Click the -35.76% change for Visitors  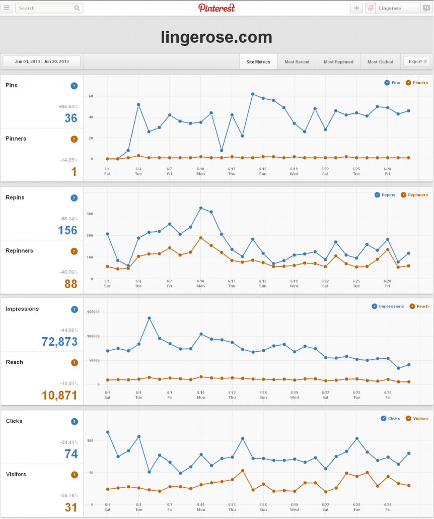[69, 495]
